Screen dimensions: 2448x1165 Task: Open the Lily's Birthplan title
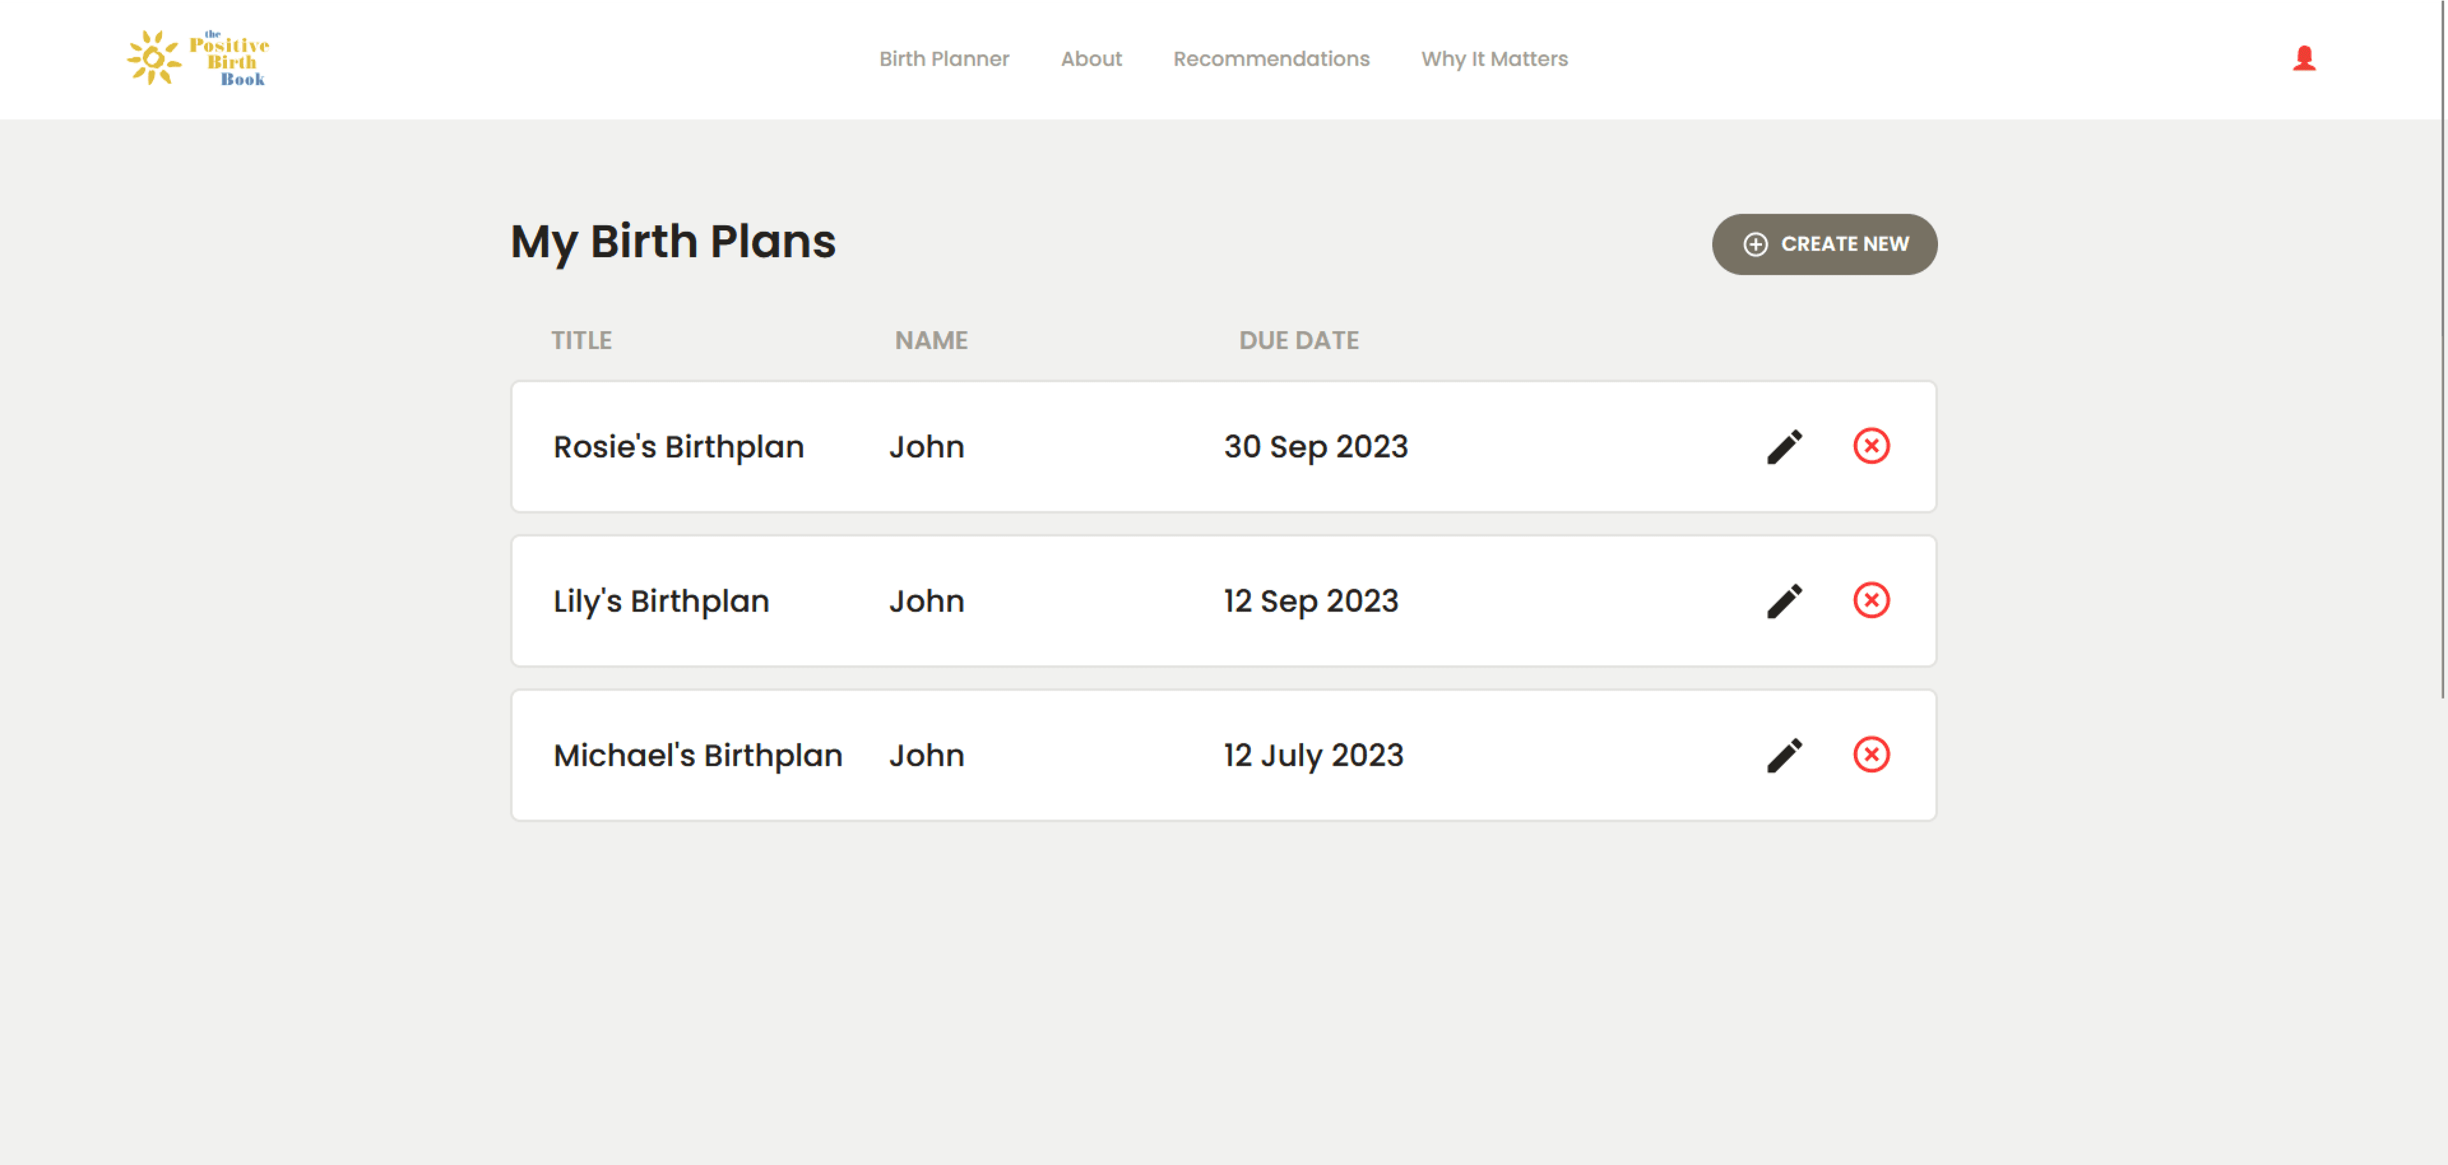660,601
